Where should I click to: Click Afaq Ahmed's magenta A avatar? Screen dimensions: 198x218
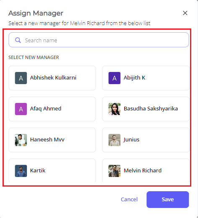(21, 109)
